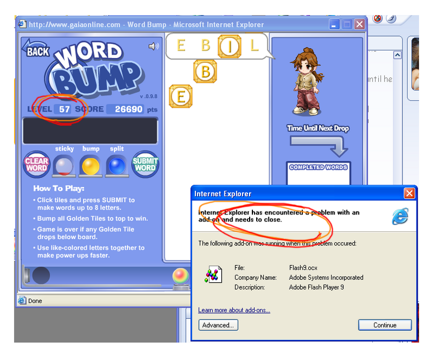The width and height of the screenshot is (438, 361).
Task: Close the Internet Explorer error dialog
Action: (x=409, y=193)
